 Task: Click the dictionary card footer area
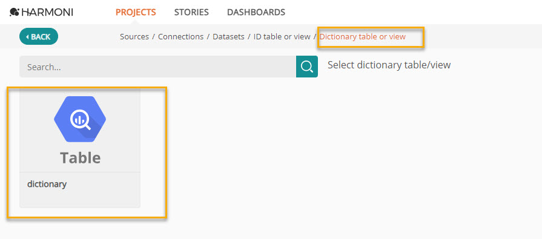click(80, 190)
